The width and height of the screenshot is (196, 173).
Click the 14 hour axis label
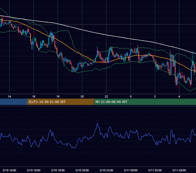pos(10,97)
